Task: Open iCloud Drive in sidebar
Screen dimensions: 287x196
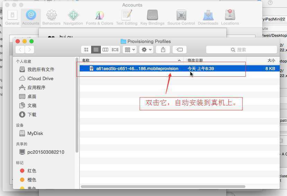Action: (36, 78)
